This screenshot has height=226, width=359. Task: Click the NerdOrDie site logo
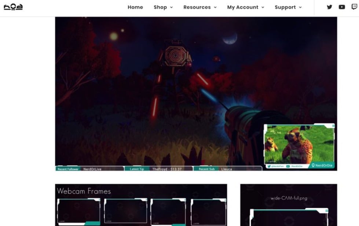pos(13,7)
